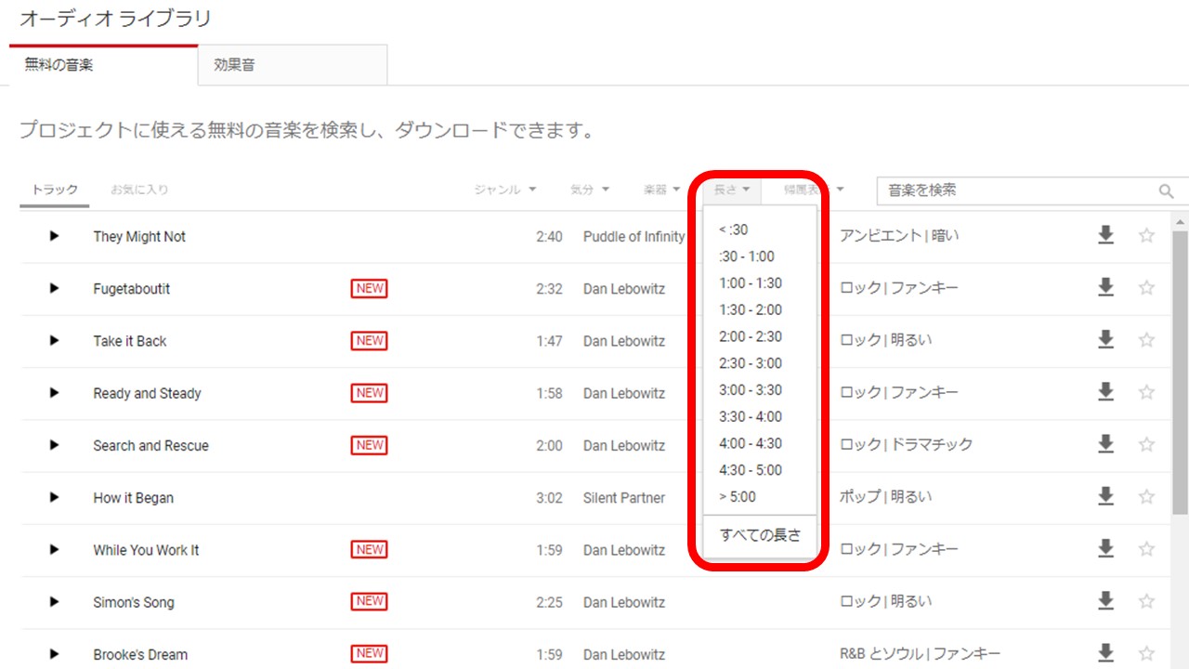Open the お気に入り favorites sub-tab
This screenshot has height=669, width=1189.
(x=139, y=190)
